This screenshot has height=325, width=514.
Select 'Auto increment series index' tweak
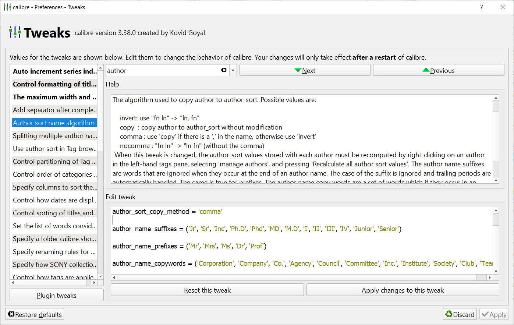click(54, 71)
